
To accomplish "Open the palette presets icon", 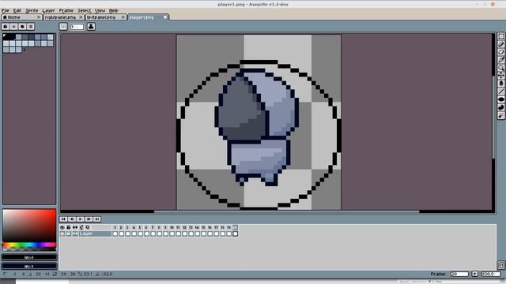I will tap(22, 26).
